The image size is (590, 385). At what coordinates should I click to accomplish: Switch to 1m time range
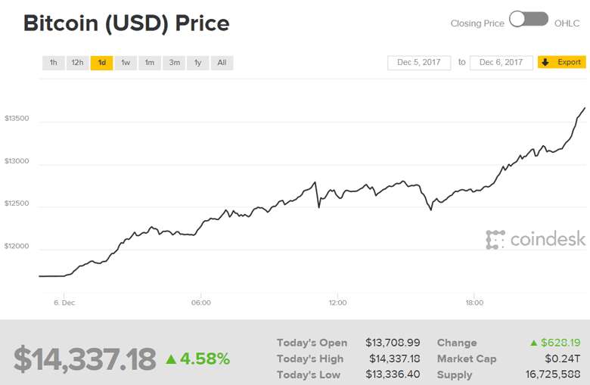click(150, 63)
